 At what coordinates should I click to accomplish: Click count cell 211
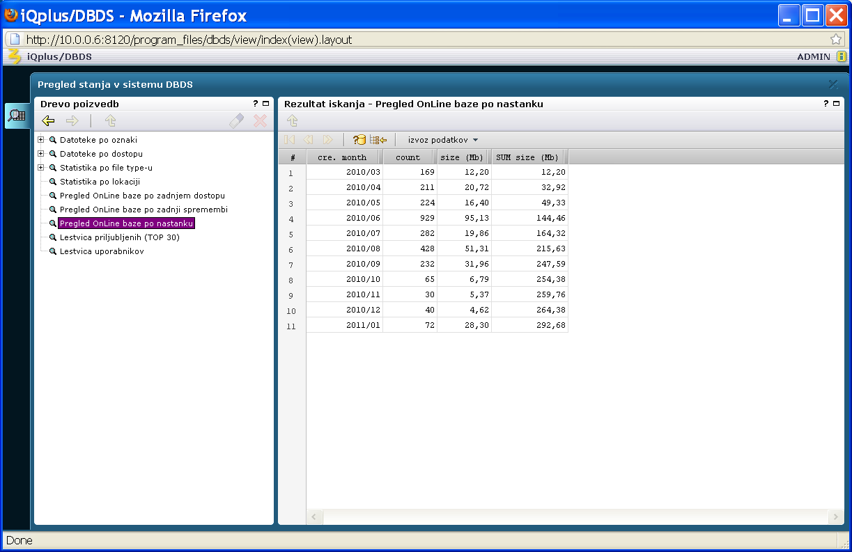coord(410,187)
